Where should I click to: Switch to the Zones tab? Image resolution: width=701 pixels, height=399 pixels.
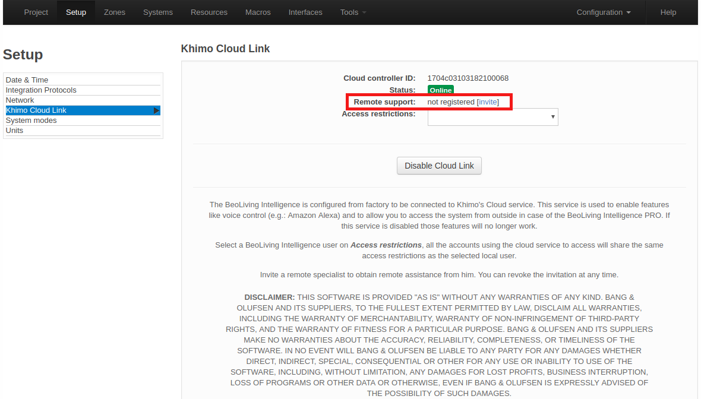pos(115,12)
